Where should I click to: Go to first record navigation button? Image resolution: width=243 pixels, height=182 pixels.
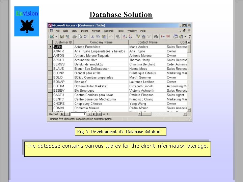(x=62, y=114)
